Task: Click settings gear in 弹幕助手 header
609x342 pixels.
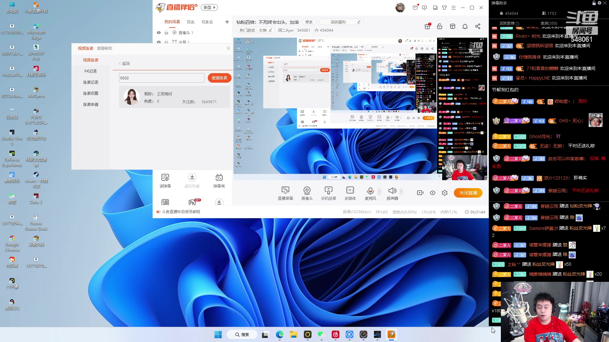Action: pyautogui.click(x=599, y=3)
